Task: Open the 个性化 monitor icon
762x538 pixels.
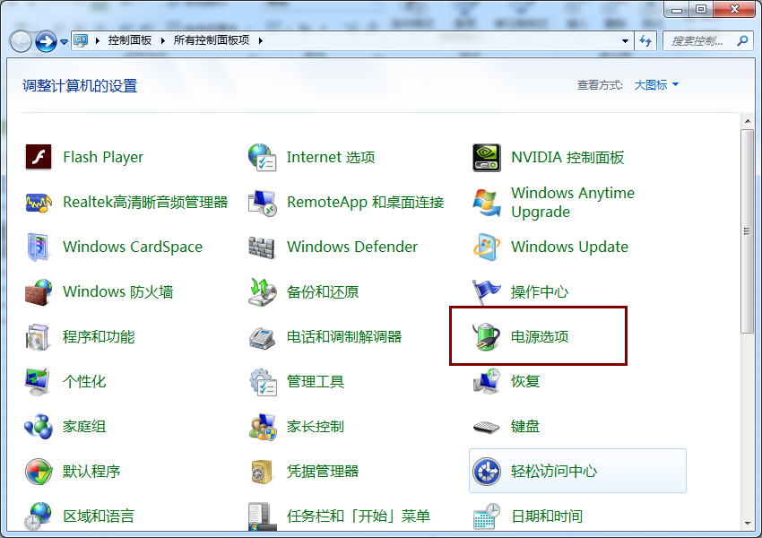Action: [x=39, y=381]
